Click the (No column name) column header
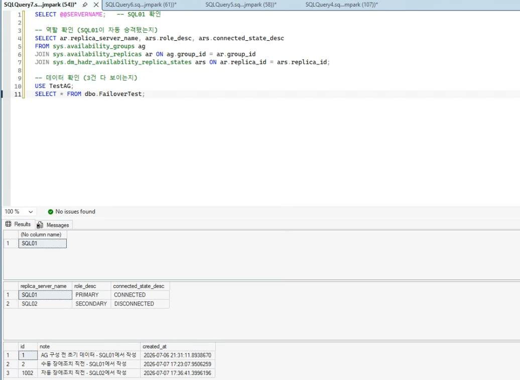The image size is (520, 380). [43, 235]
